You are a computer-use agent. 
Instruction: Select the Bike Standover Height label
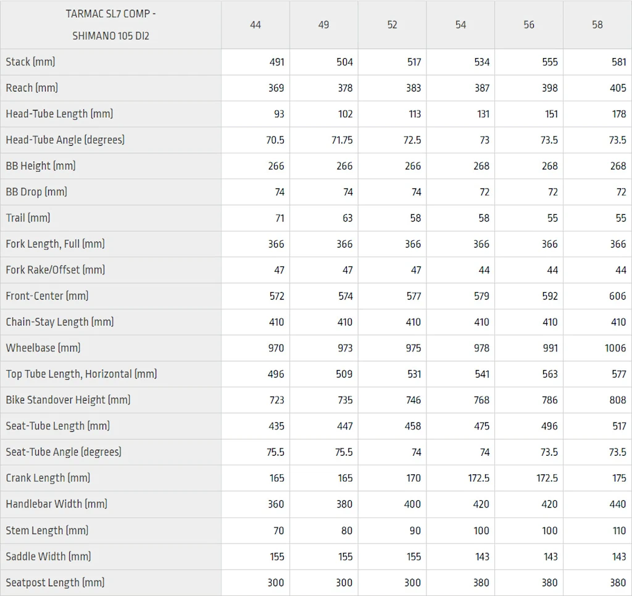[68, 400]
